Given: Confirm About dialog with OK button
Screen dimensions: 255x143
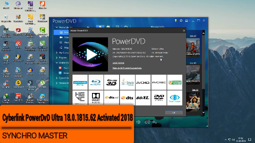Looking at the screenshot, I should 174,112.
